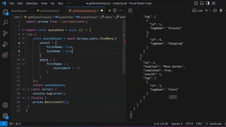Click line number 16 in the gutter
Screen dimensions: 226x127
[18, 85]
